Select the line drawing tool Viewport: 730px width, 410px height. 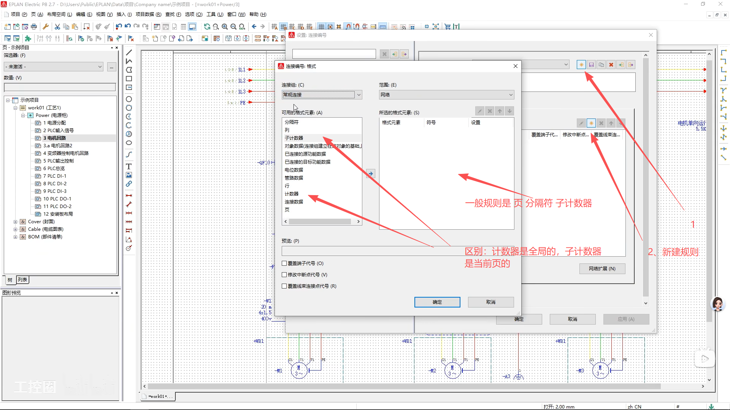click(129, 52)
